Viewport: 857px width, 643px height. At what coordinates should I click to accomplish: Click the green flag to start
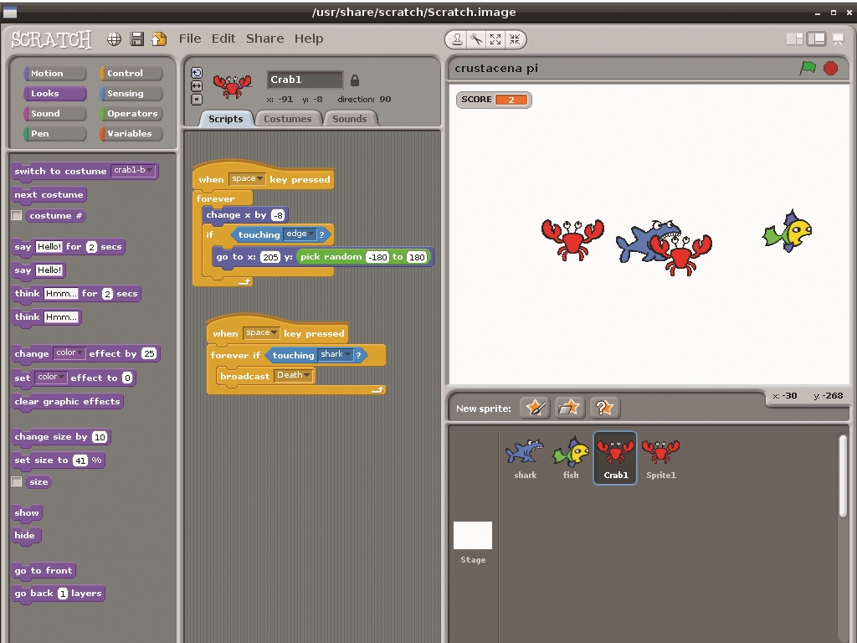tap(808, 69)
